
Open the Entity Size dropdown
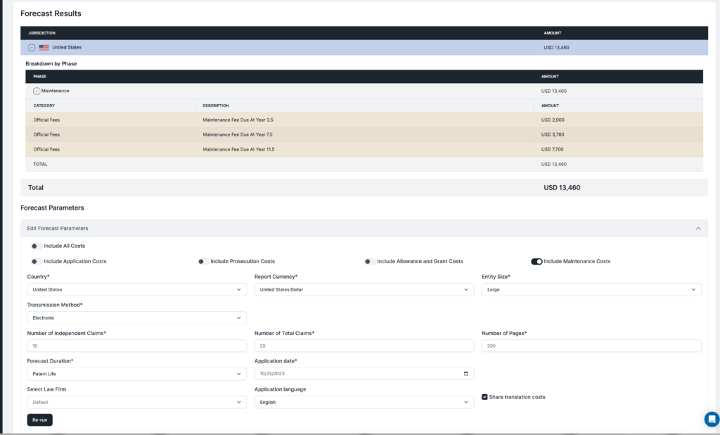(591, 290)
